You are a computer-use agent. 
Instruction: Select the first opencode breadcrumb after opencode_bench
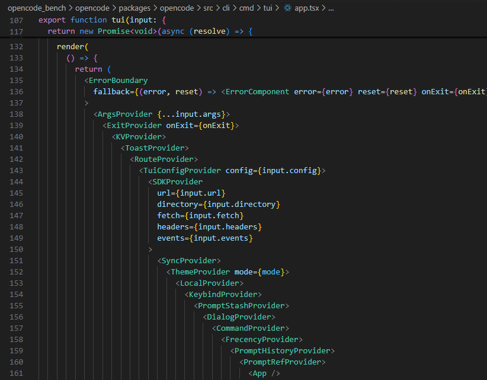click(x=92, y=8)
